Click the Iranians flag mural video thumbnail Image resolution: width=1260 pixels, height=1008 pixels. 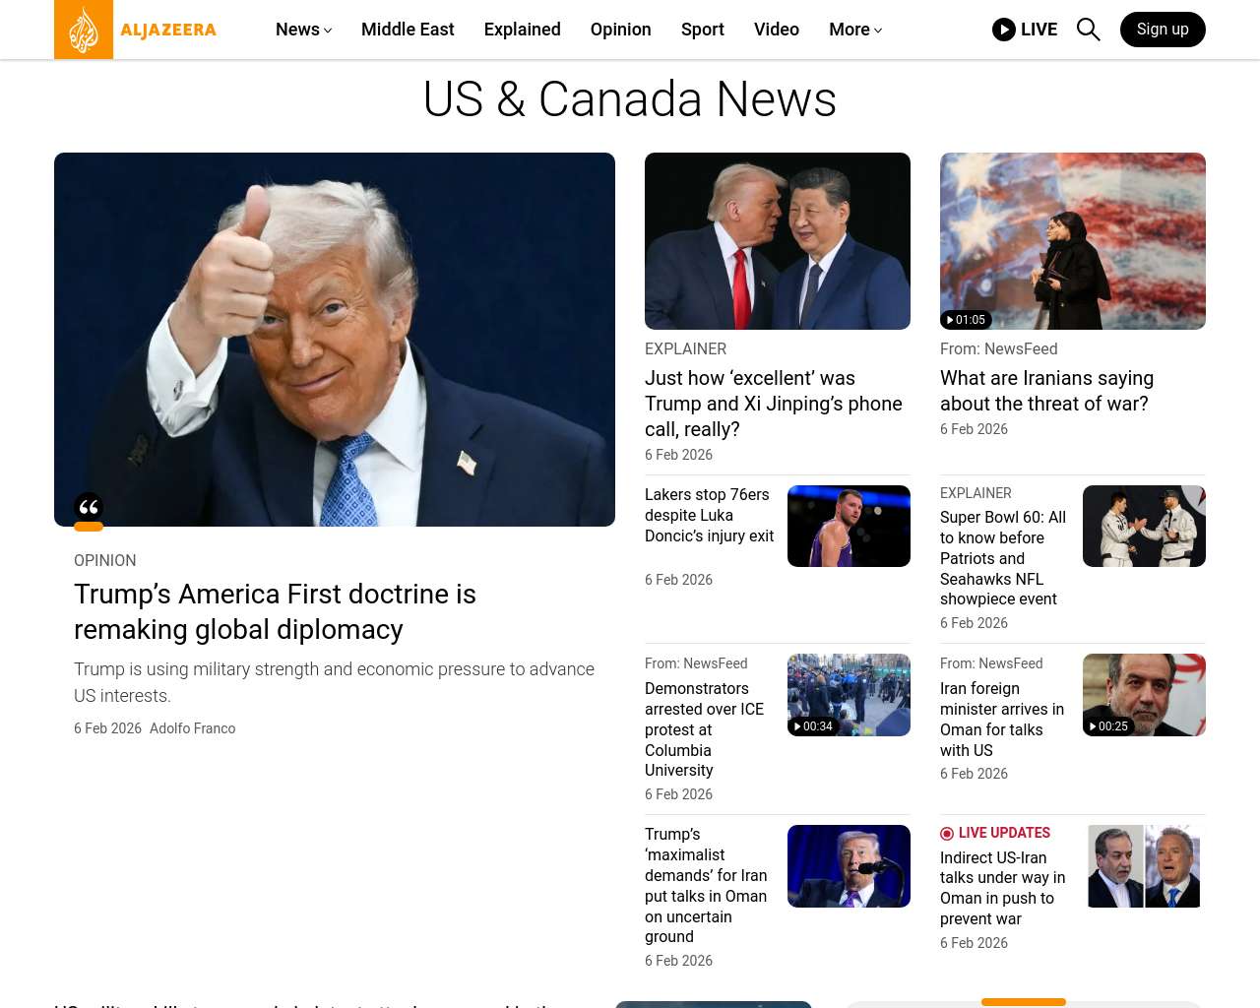tap(1073, 241)
